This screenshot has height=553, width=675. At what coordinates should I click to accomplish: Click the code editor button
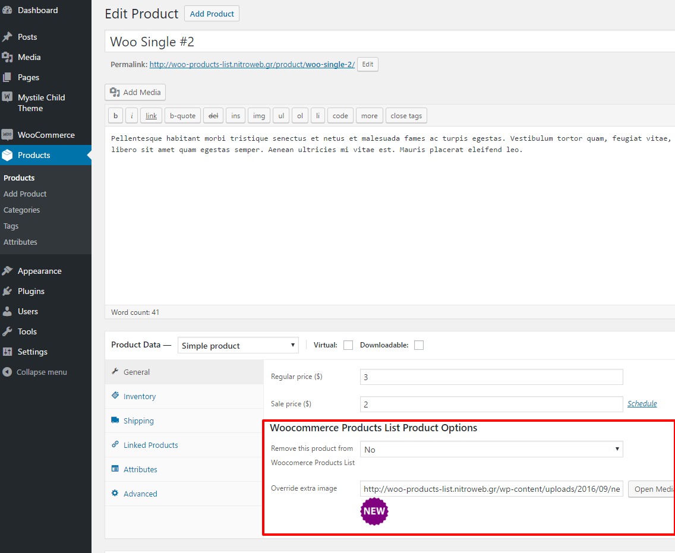(x=340, y=116)
